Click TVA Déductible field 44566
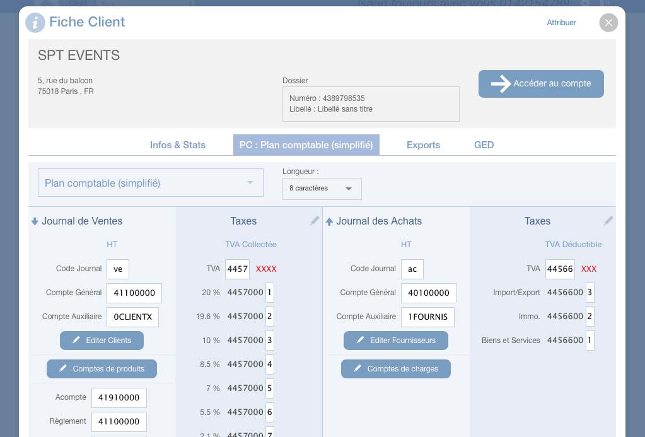Screen dimensions: 645x437 (x=560, y=269)
